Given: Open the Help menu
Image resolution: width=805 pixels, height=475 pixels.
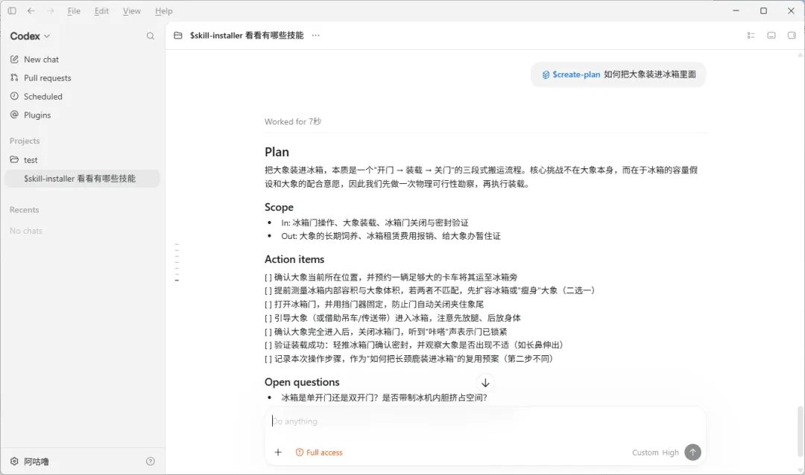Looking at the screenshot, I should [164, 10].
